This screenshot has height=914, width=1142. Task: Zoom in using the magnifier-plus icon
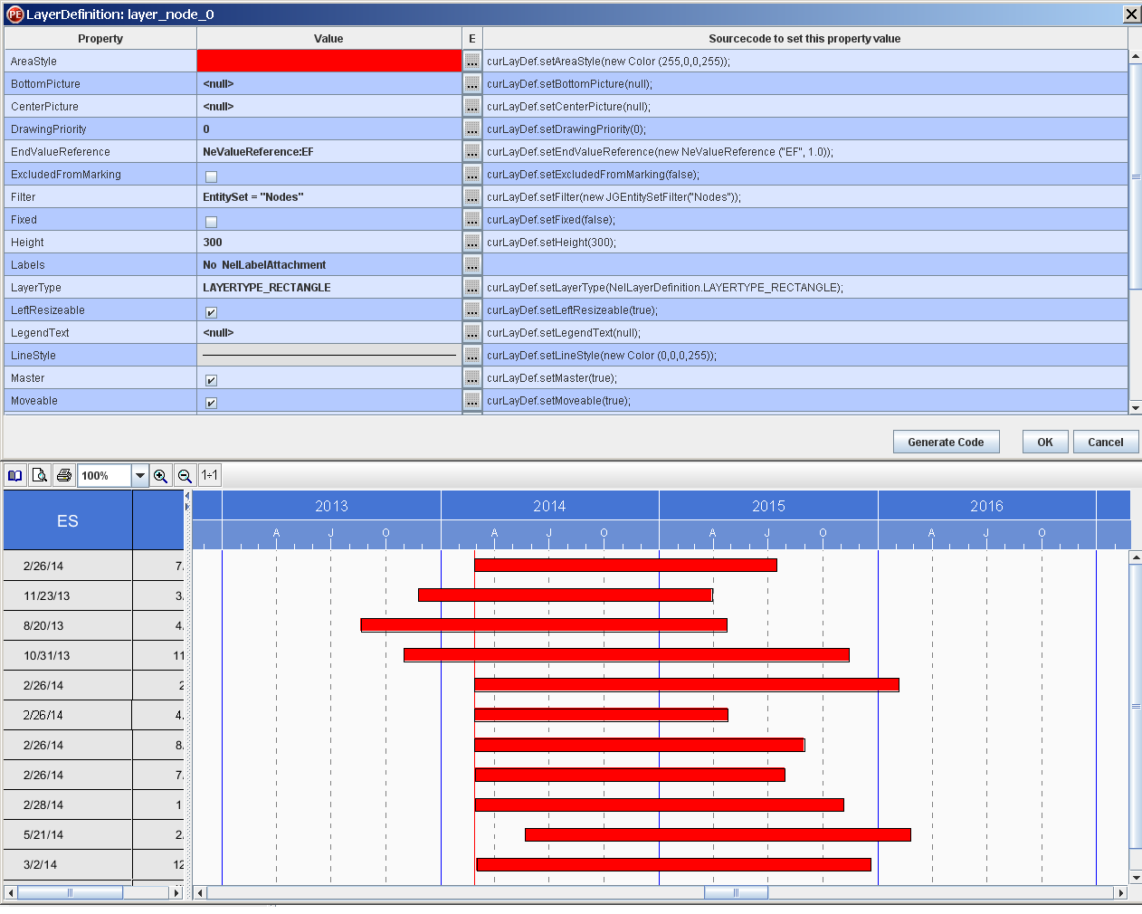[x=161, y=475]
